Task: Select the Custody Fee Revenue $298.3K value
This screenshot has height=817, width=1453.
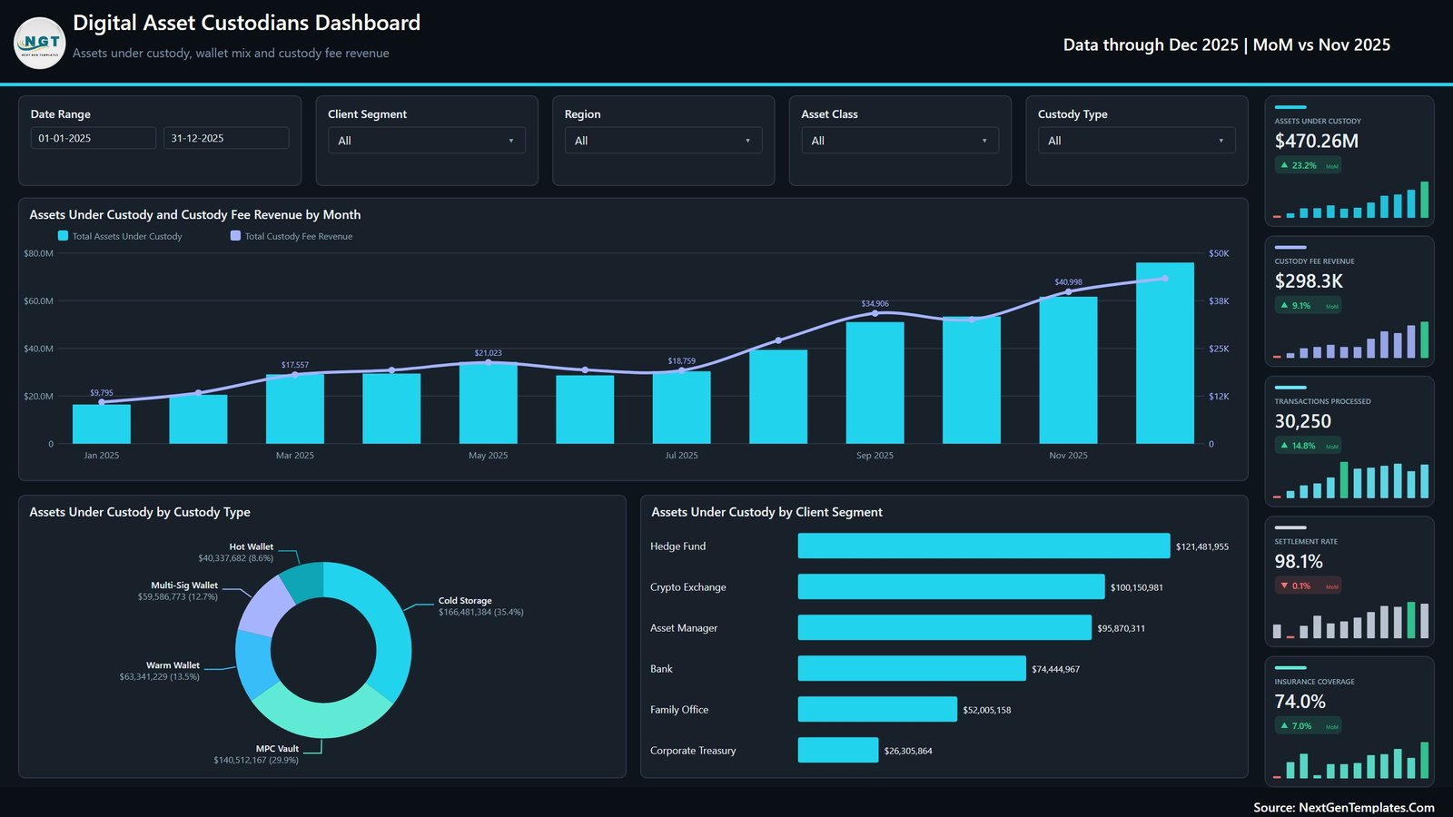Action: (1309, 281)
